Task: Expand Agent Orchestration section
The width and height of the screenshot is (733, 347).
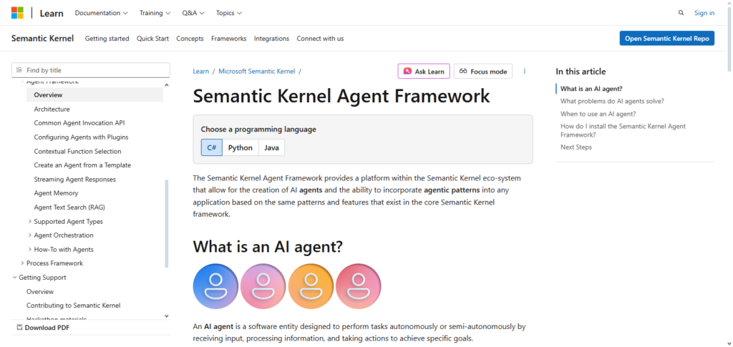Action: tap(30, 235)
